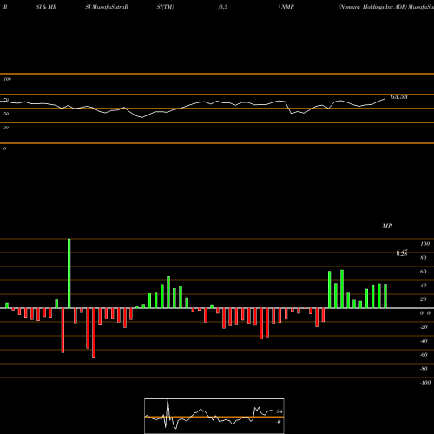The width and height of the screenshot is (434, 434).
Task: Click the RSI axis label 30
Action: coord(6,128)
